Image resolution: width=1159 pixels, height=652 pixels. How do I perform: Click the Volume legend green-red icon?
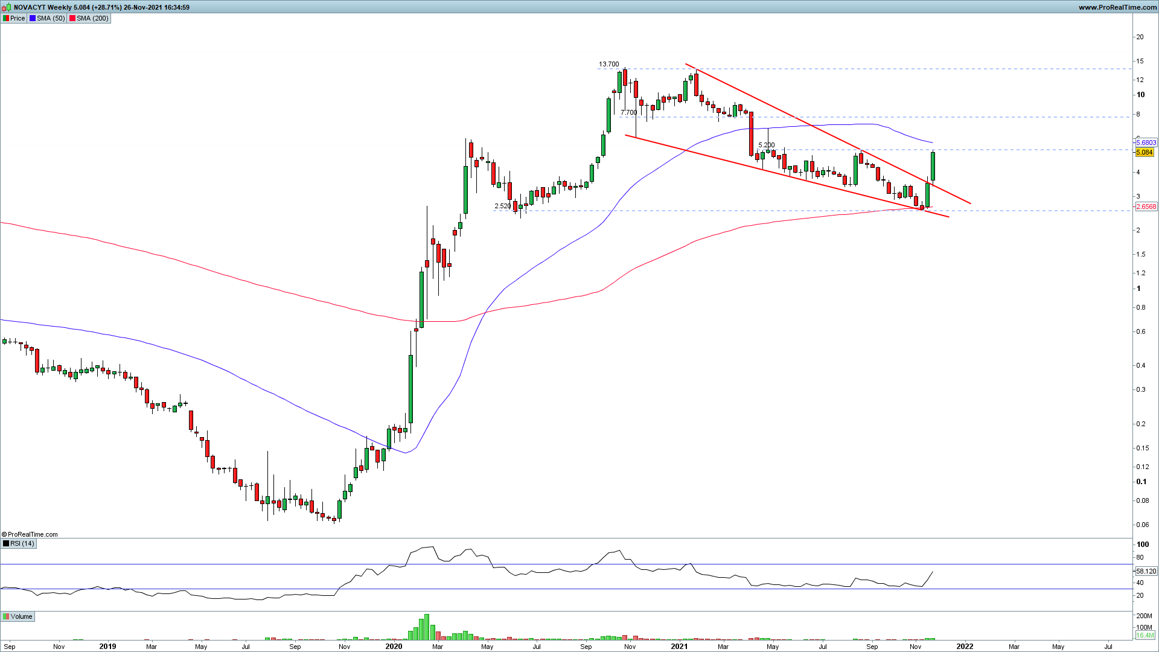click(x=6, y=616)
